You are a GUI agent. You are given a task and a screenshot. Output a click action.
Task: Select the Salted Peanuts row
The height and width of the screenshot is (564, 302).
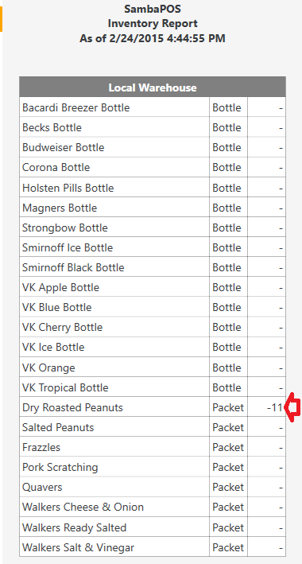click(153, 427)
